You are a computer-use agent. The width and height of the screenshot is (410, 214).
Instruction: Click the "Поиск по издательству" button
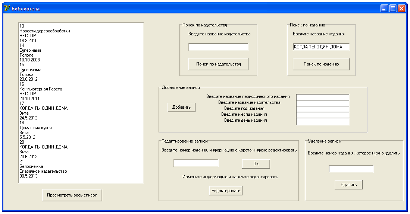(218, 64)
